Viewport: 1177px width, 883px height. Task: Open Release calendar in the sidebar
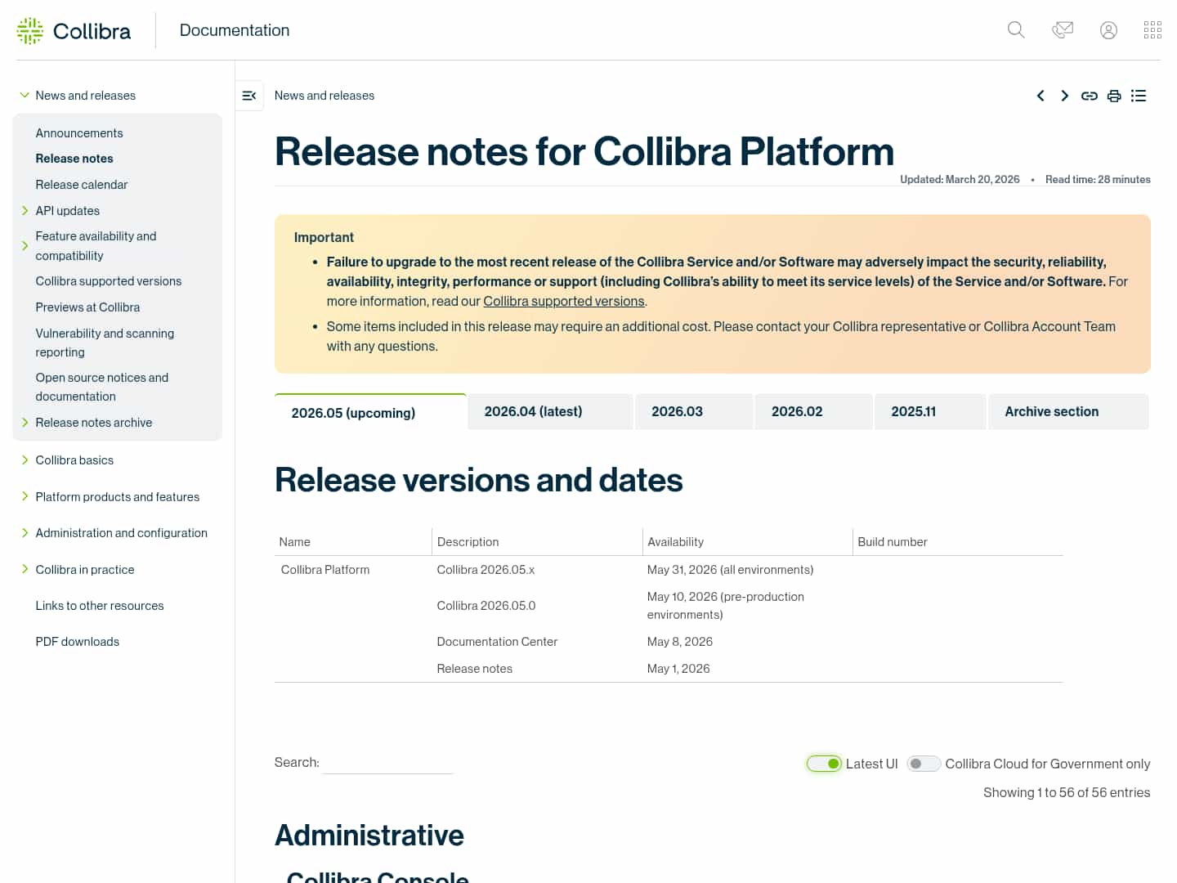point(82,185)
